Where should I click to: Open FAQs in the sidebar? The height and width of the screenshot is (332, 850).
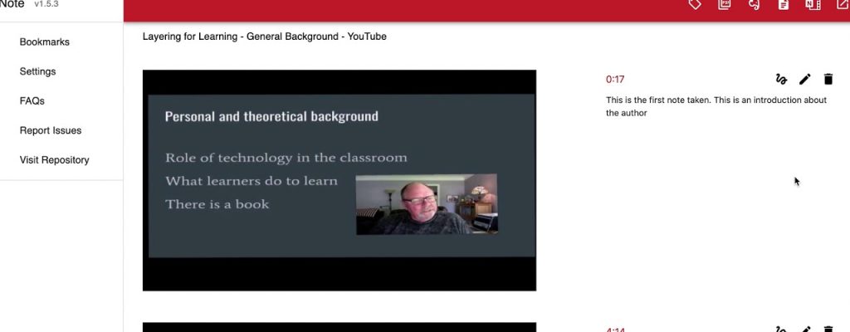point(32,101)
